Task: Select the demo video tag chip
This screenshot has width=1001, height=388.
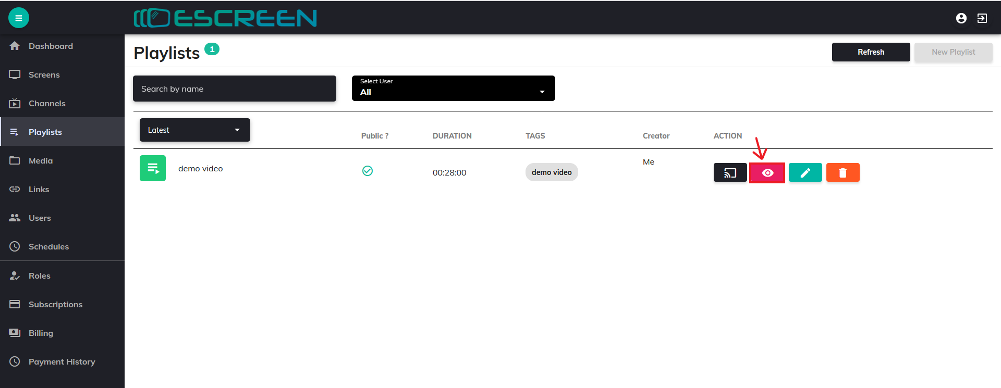Action: point(552,172)
